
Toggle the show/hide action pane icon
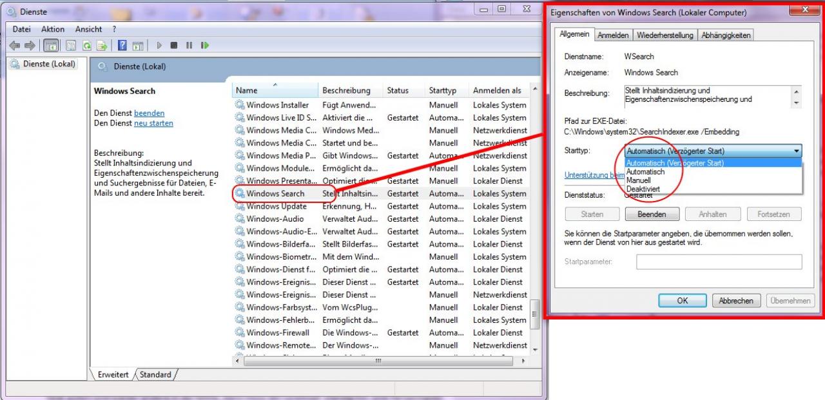[x=137, y=45]
